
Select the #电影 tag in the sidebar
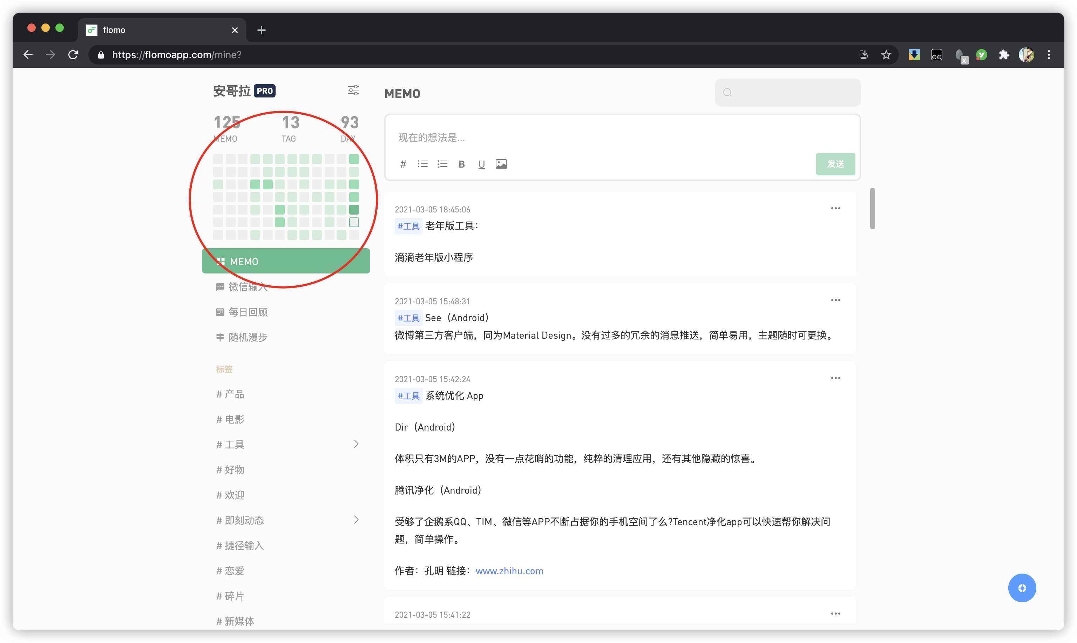point(234,419)
